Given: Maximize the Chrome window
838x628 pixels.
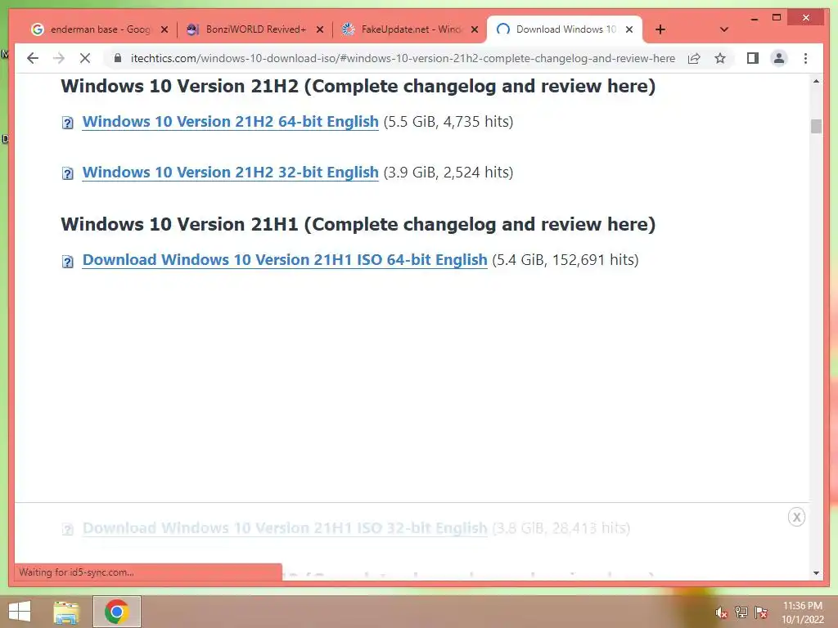Looking at the screenshot, I should pos(777,18).
